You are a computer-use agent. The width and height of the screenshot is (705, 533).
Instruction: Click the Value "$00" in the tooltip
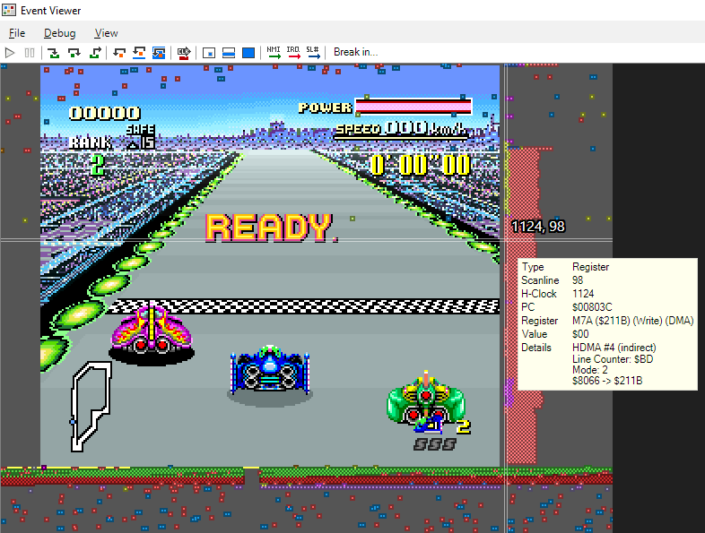pos(580,334)
